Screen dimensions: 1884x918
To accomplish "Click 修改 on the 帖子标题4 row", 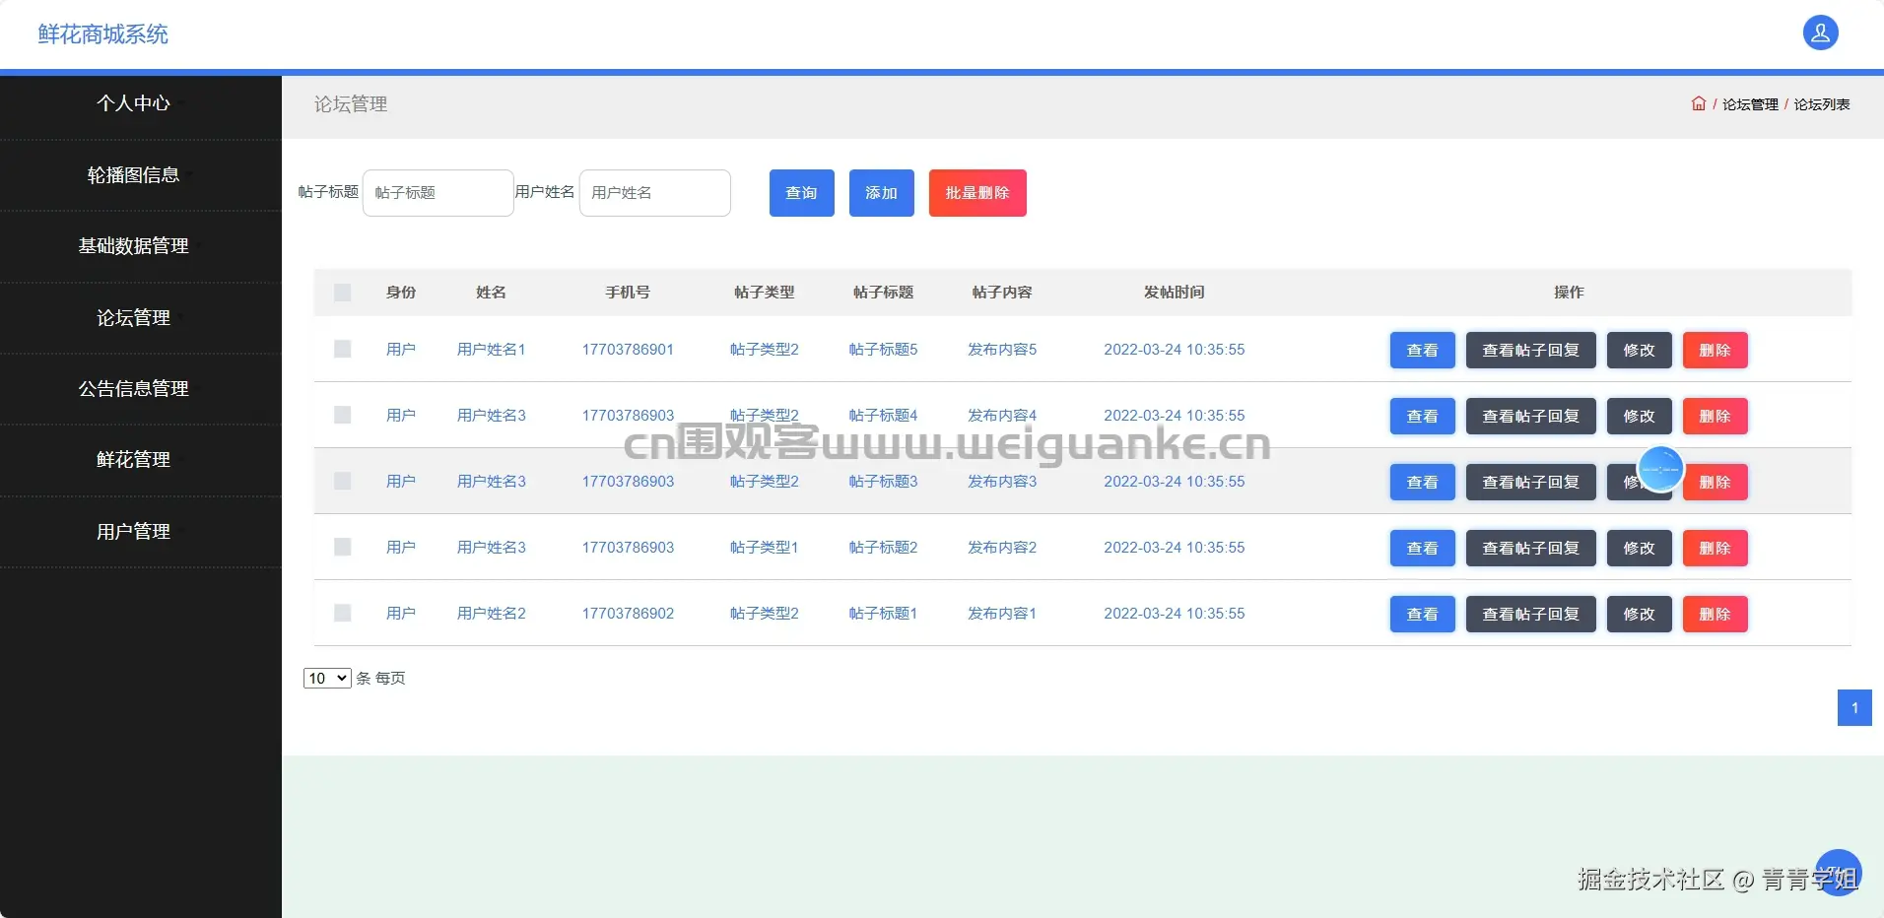I will tap(1640, 416).
